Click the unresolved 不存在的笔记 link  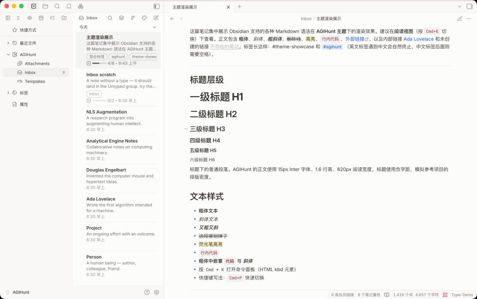(x=224, y=46)
